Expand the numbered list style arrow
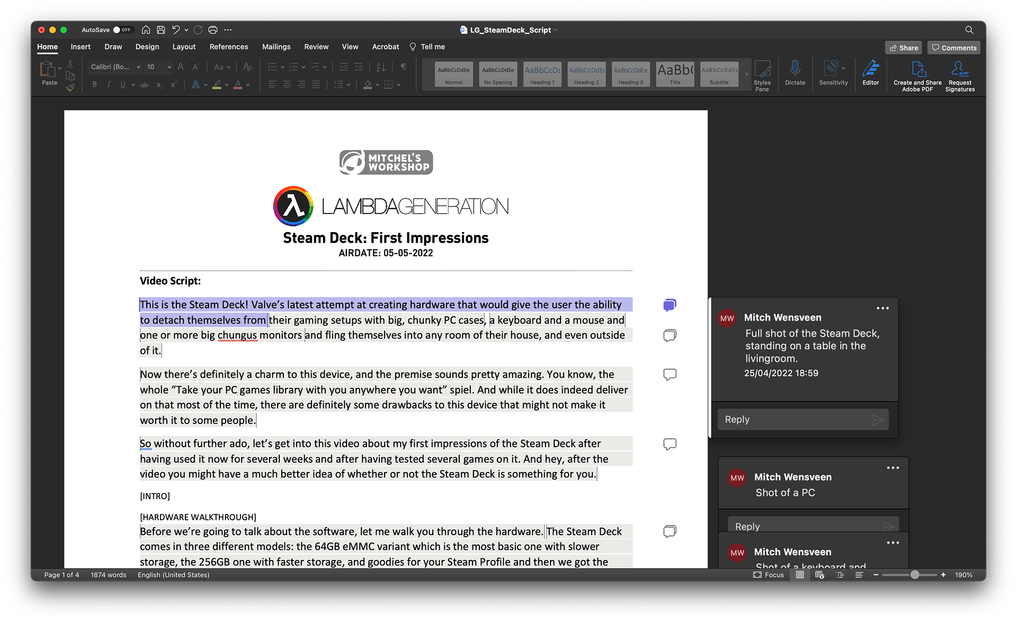This screenshot has height=622, width=1017. [x=304, y=67]
